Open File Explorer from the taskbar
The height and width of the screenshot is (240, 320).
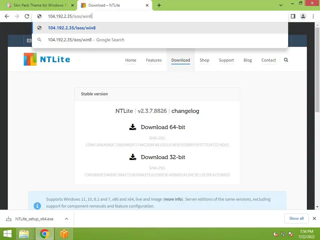(x=24, y=234)
